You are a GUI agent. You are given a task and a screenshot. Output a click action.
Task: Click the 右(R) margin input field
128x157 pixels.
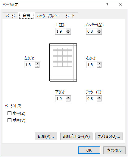coord(92,65)
